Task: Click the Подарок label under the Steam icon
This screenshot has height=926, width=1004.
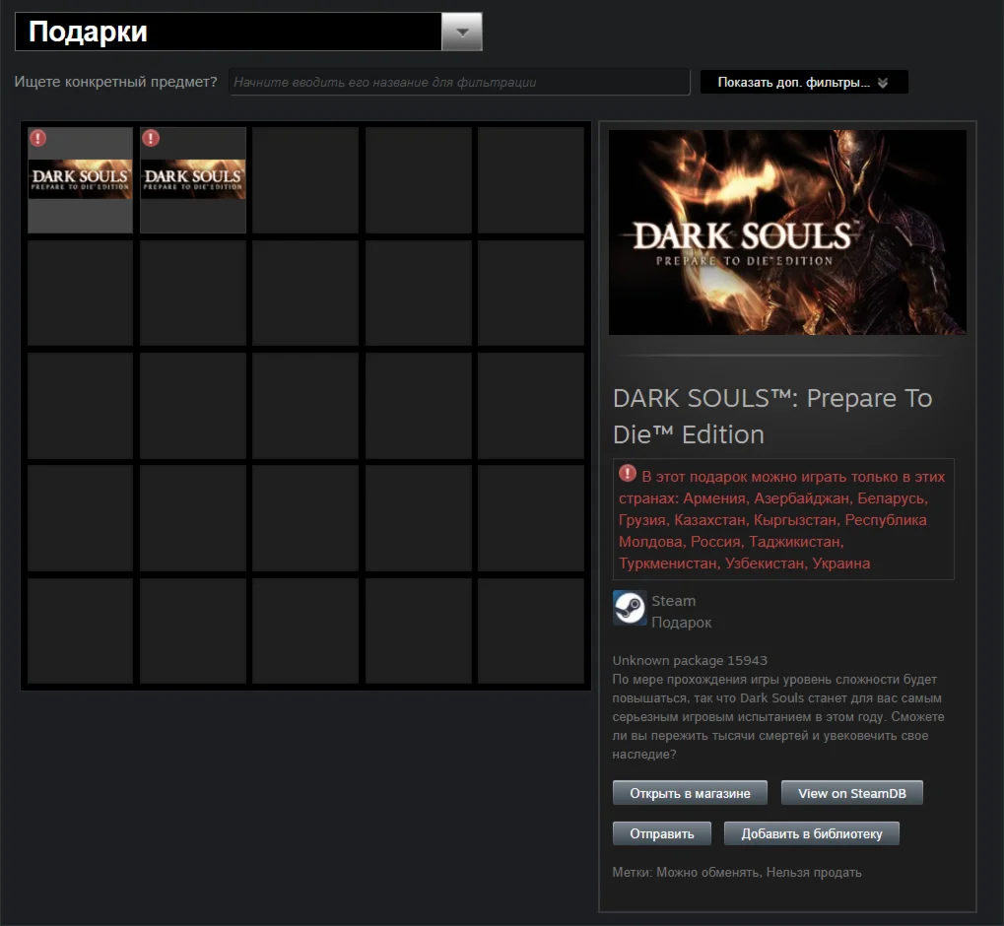Action: click(x=680, y=622)
